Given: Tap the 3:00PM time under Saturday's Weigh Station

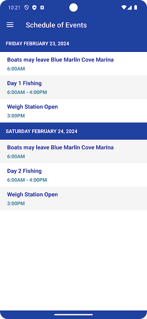Looking at the screenshot, I should [x=16, y=203].
